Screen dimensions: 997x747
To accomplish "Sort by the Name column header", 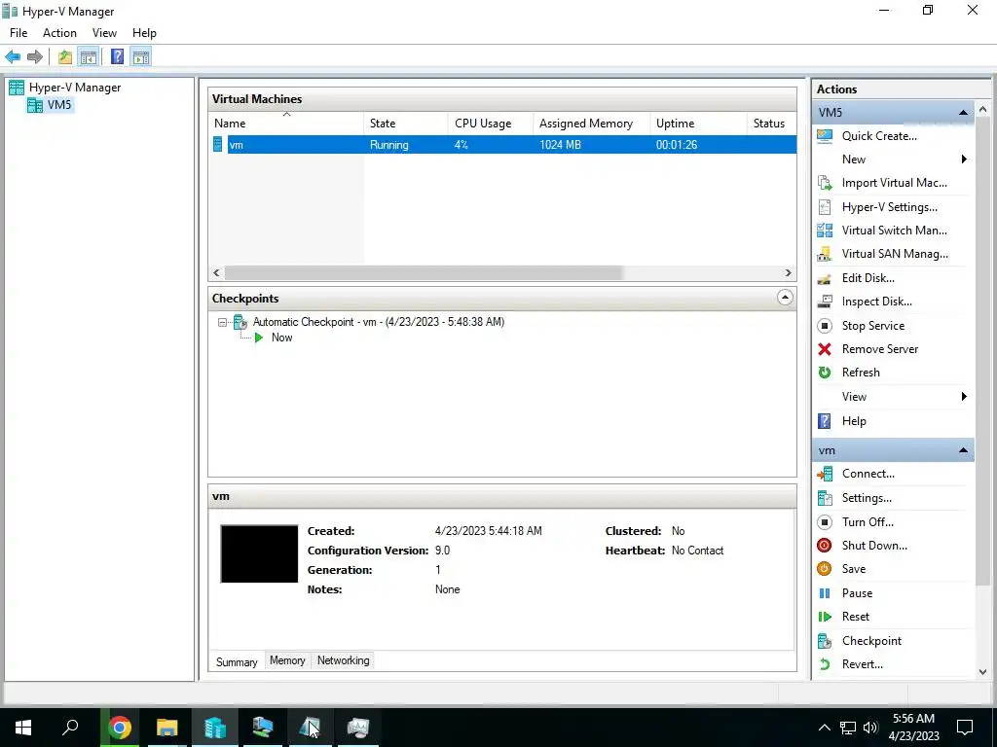I will (x=286, y=124).
